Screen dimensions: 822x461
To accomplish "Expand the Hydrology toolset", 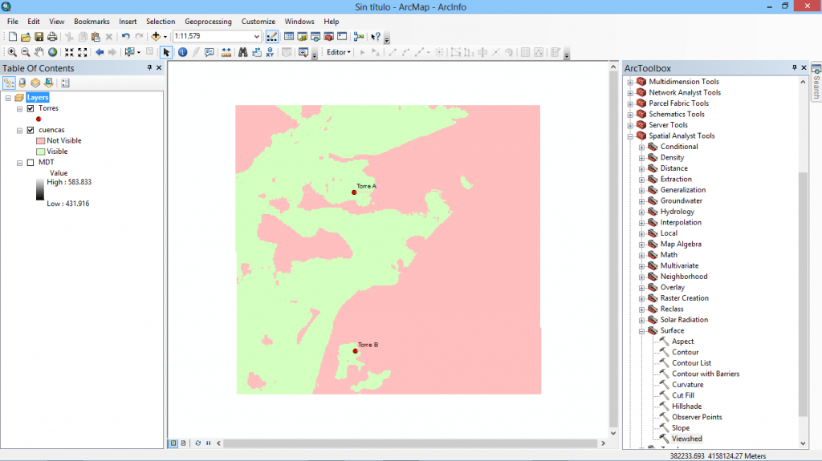I will pos(641,212).
